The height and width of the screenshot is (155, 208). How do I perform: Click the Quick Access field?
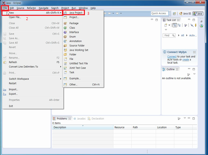click(x=159, y=13)
